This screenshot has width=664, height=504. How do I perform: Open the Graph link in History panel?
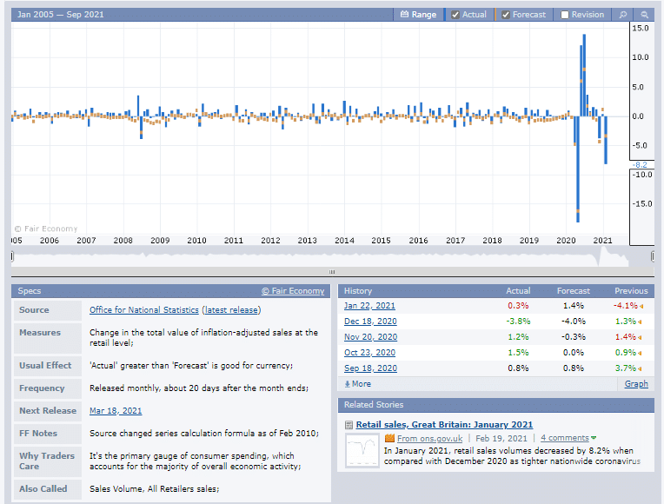(636, 384)
